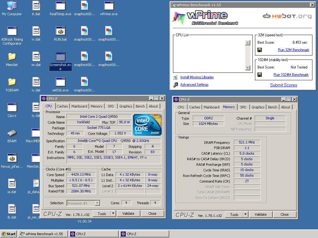Click the second CPU-Z taskbar button

coord(144,234)
